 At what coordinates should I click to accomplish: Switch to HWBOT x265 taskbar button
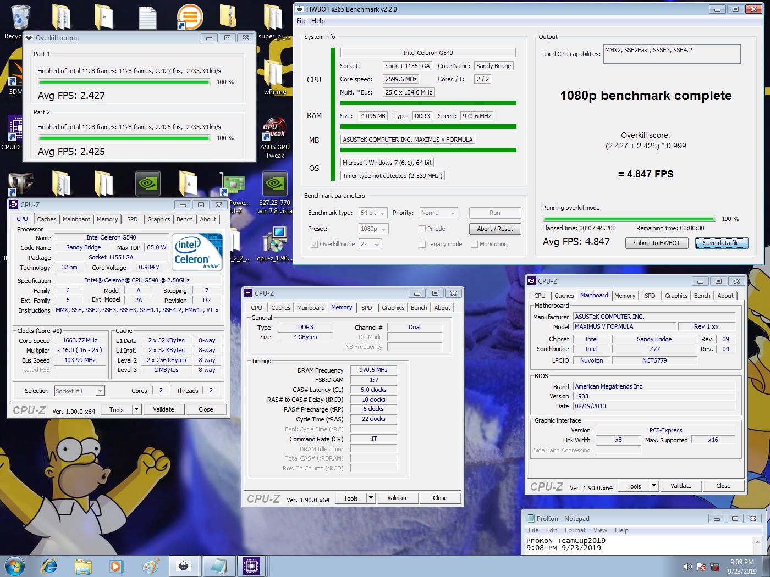tap(184, 565)
